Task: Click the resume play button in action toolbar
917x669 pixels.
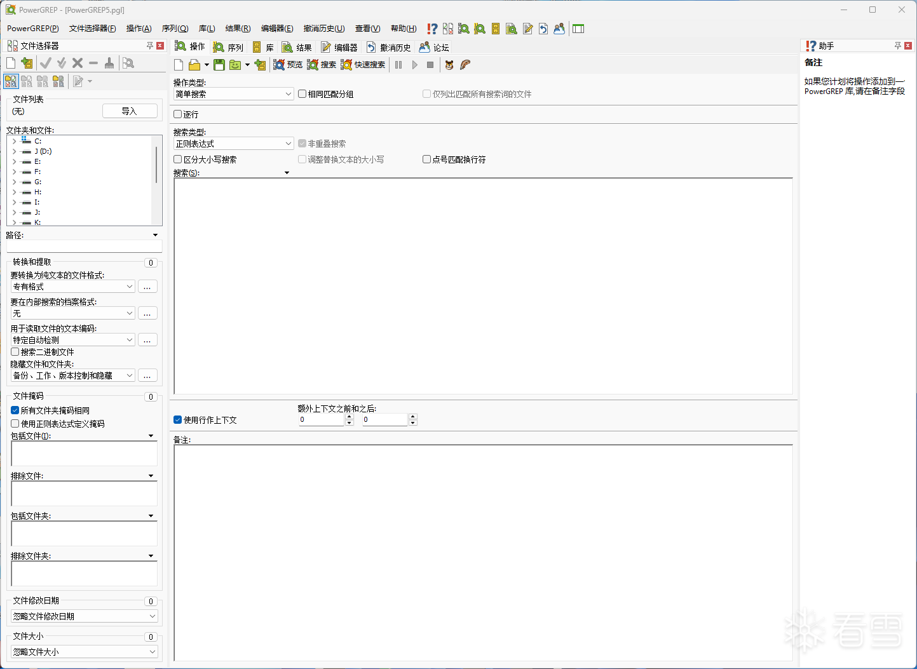Action: 414,65
